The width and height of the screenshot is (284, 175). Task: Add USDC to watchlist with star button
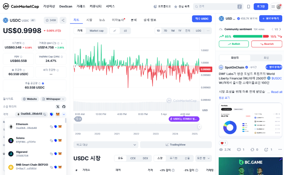click(51, 20)
